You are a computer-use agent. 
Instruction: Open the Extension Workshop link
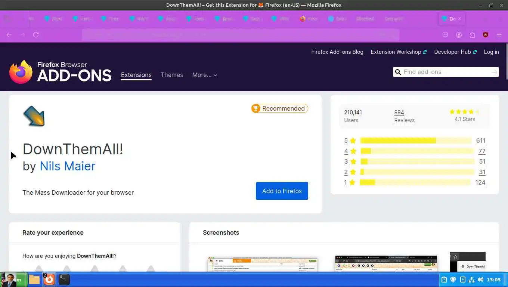(x=399, y=52)
